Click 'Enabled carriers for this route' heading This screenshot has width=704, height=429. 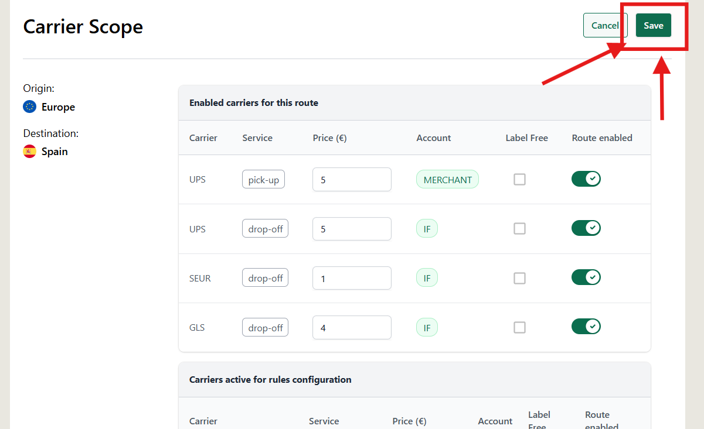(x=254, y=102)
